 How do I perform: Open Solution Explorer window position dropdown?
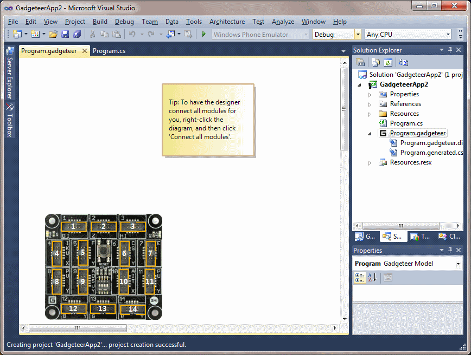click(442, 50)
